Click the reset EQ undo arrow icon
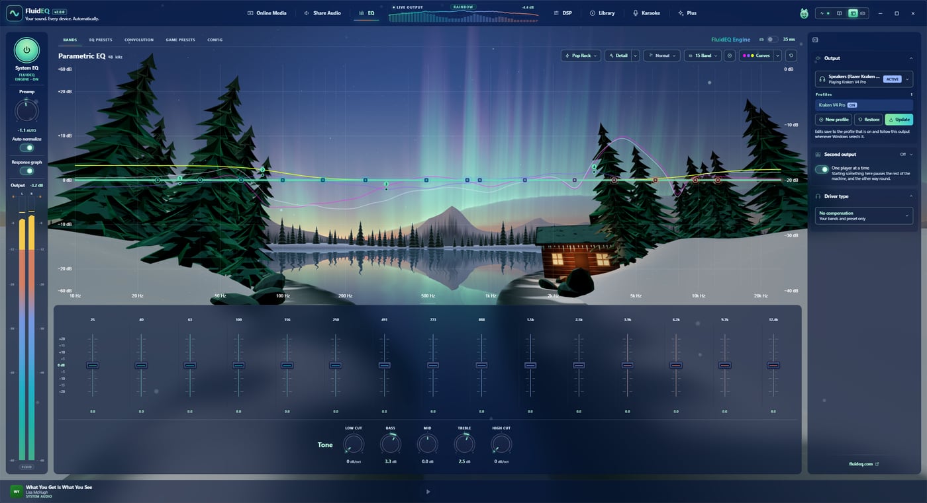This screenshot has height=503, width=927. click(x=791, y=56)
